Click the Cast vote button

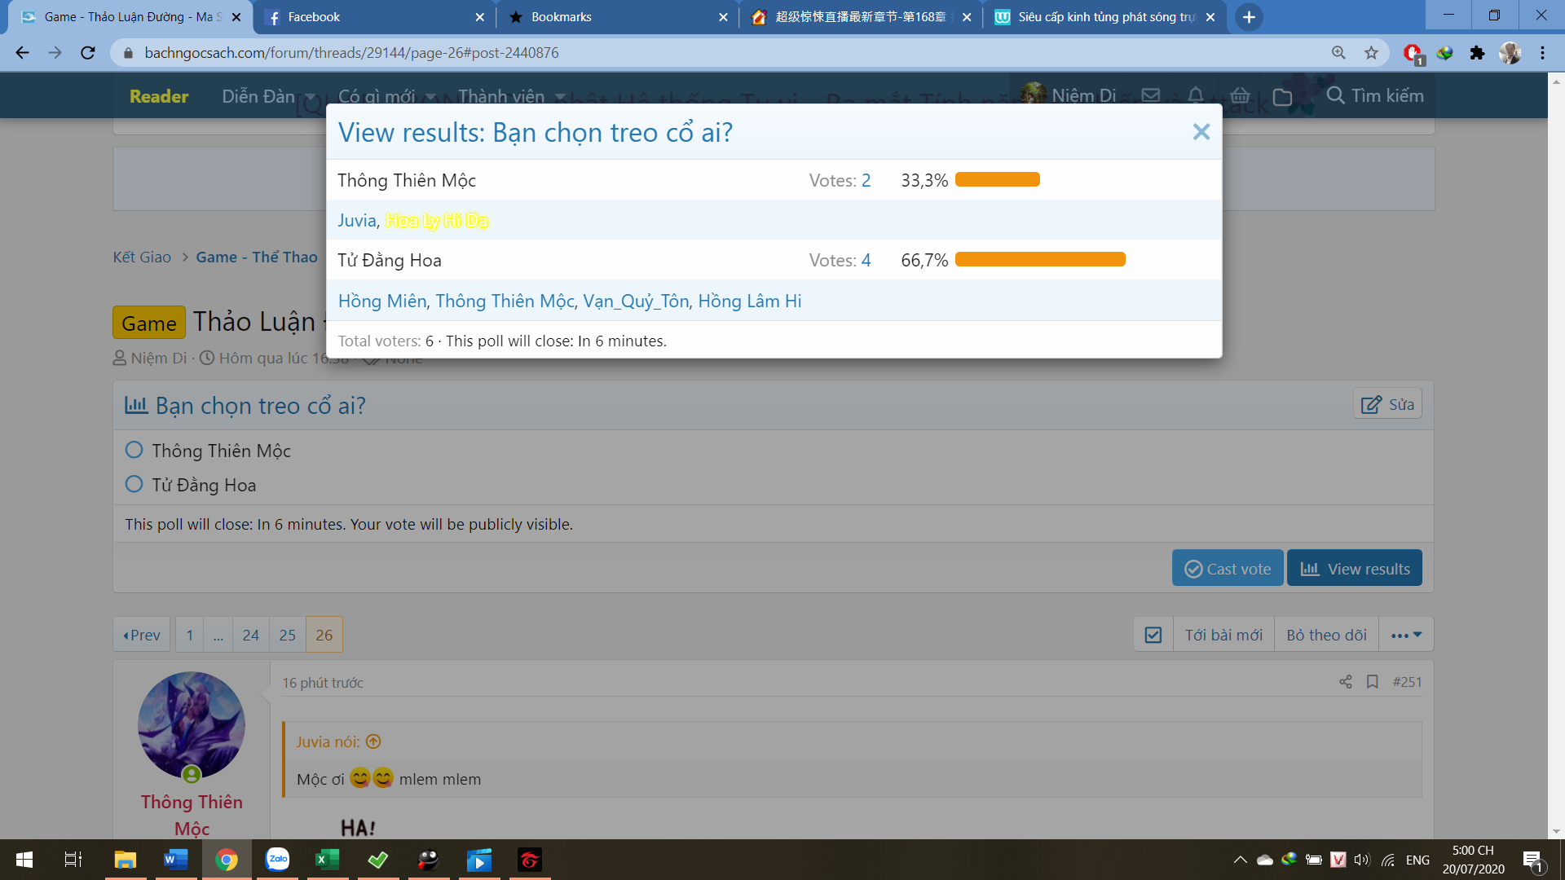pos(1228,569)
